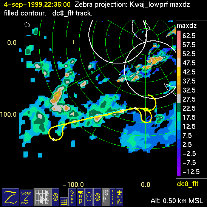Screen dimensions: 207x207
Task: Click the figure-eight dual-Doppler lobes icon
Action: pyautogui.click(x=89, y=197)
